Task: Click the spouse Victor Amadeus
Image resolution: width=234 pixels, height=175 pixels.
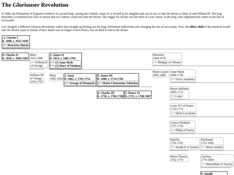Action: tap(183, 80)
